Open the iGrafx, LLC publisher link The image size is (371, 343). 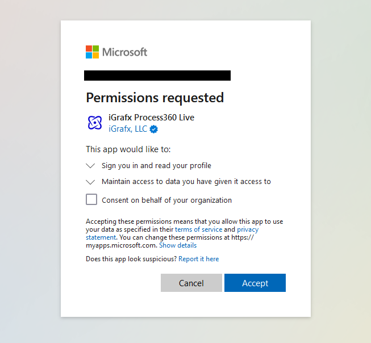pyautogui.click(x=128, y=129)
